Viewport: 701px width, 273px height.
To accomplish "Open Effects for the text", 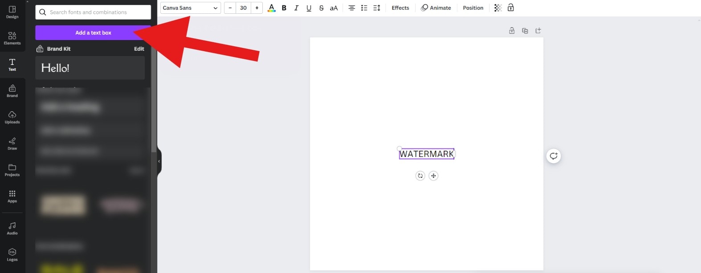I will (400, 8).
